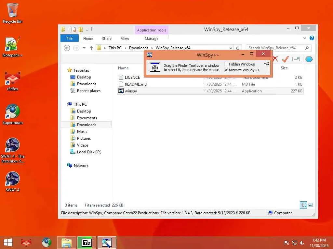
Task: Open File Explorer from taskbar
Action: (66, 243)
